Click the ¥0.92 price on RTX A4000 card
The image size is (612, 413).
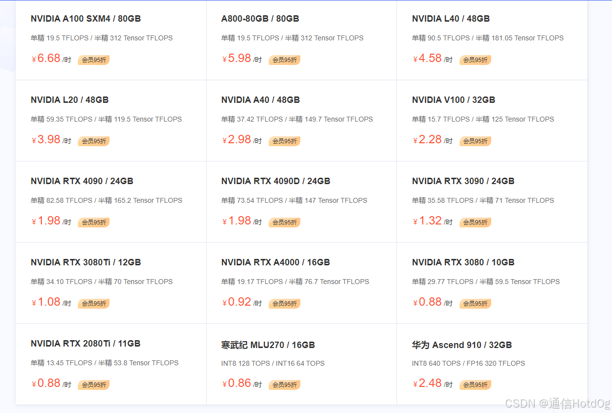click(237, 302)
